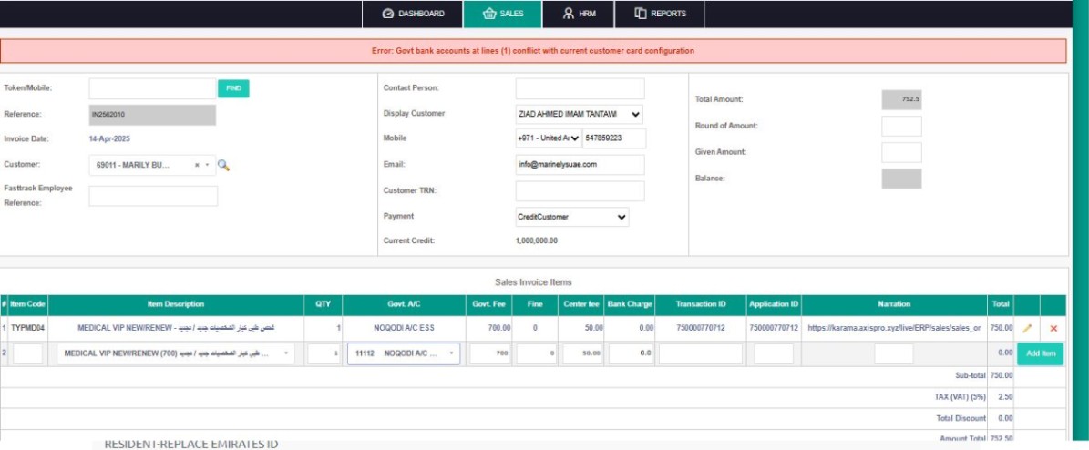The image size is (1089, 450).
Task: Go to the Reports tab
Action: tap(660, 14)
